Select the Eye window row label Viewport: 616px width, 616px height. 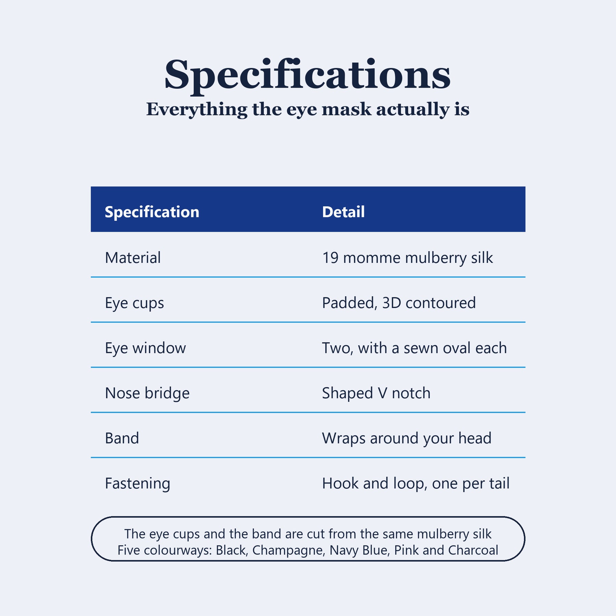coord(145,348)
